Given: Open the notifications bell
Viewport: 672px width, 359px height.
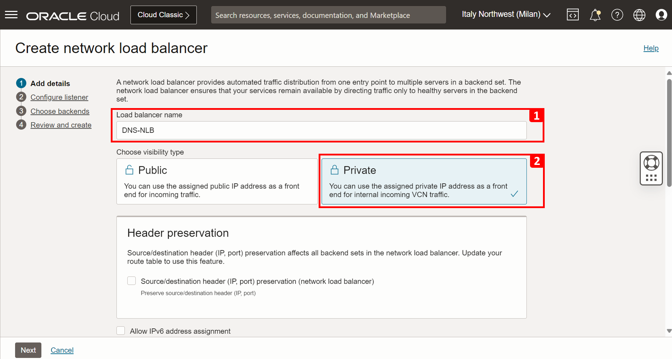Looking at the screenshot, I should [x=595, y=15].
